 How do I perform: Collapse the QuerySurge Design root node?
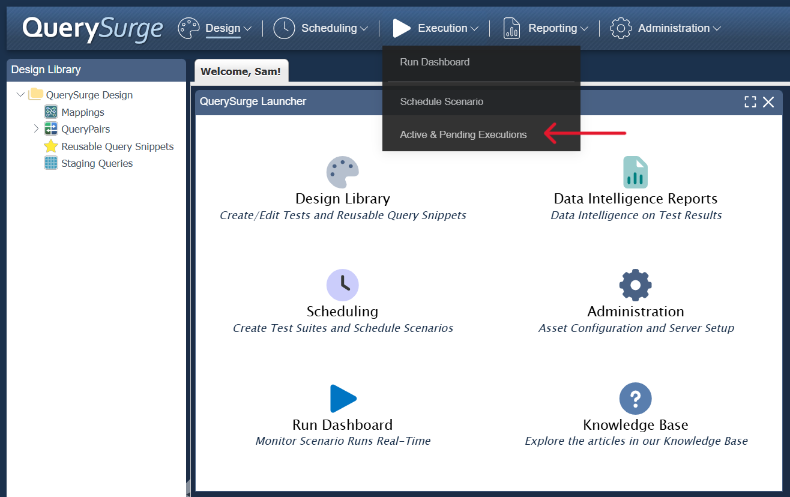click(21, 94)
